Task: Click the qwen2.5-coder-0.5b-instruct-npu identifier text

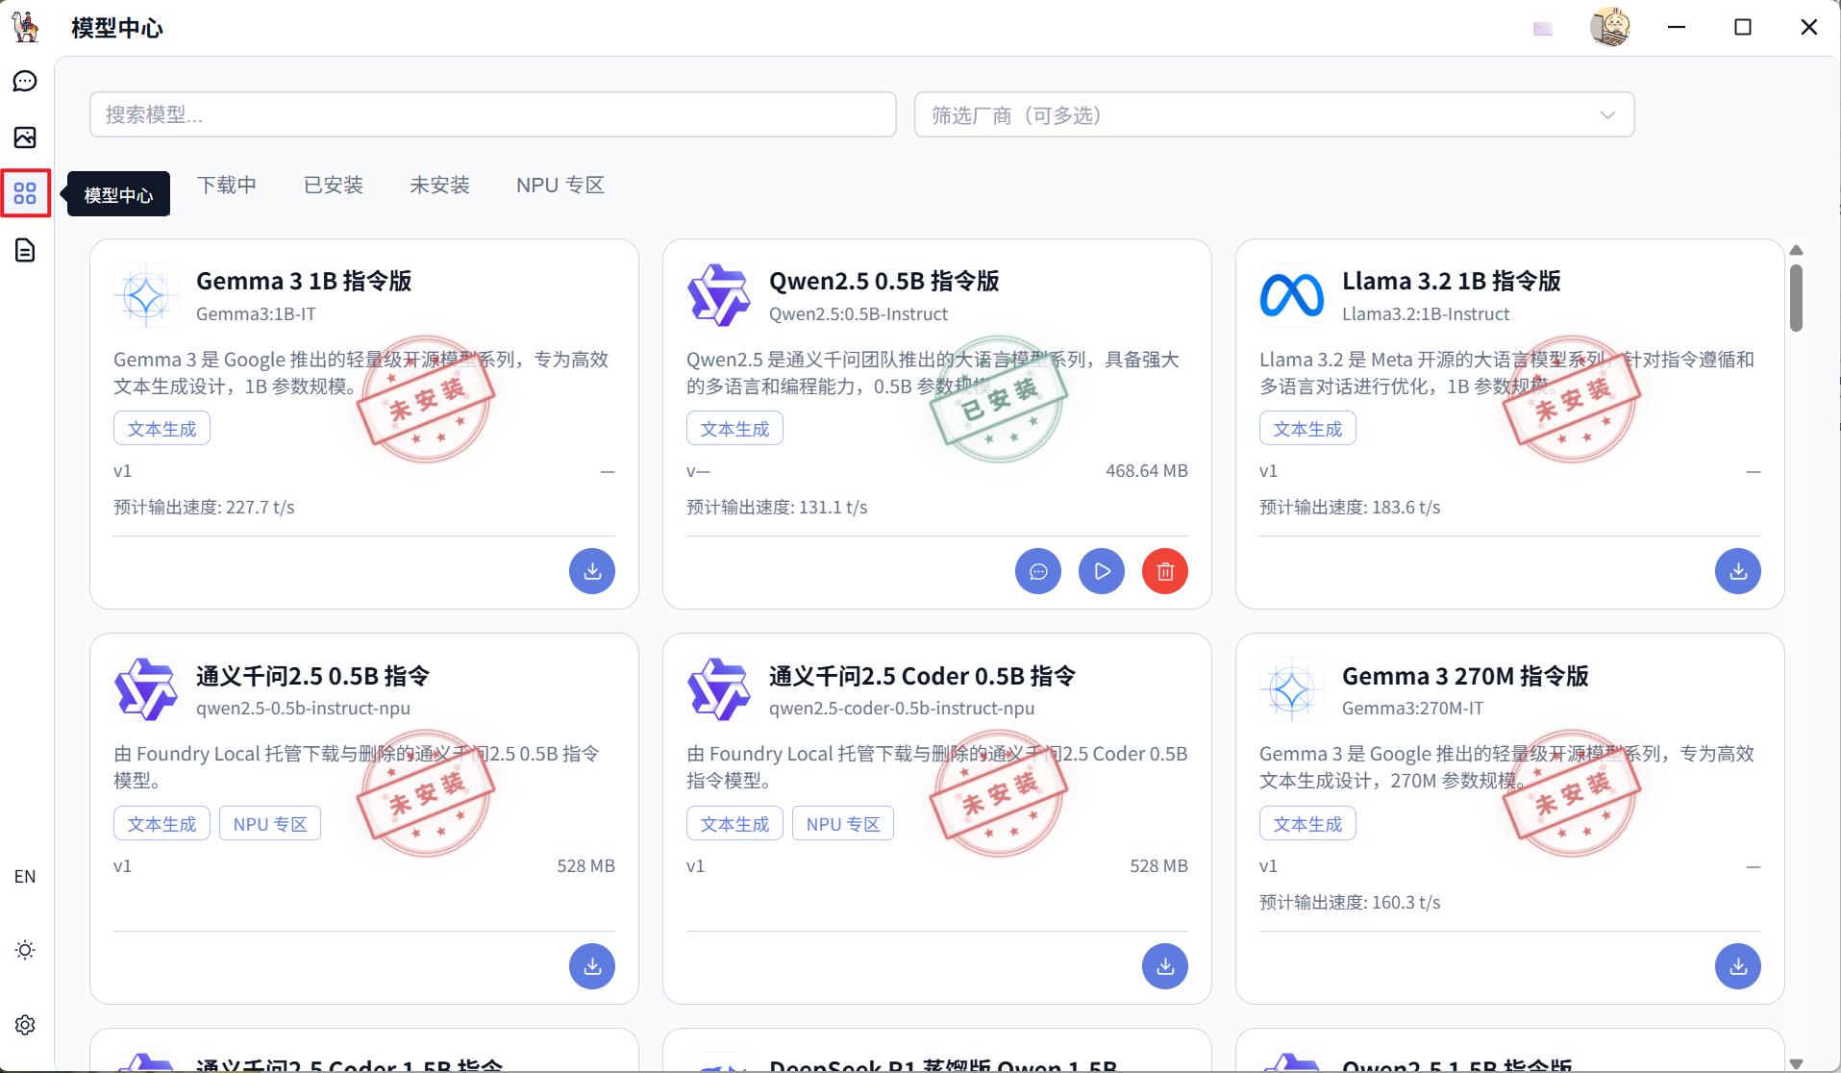Action: tap(902, 709)
